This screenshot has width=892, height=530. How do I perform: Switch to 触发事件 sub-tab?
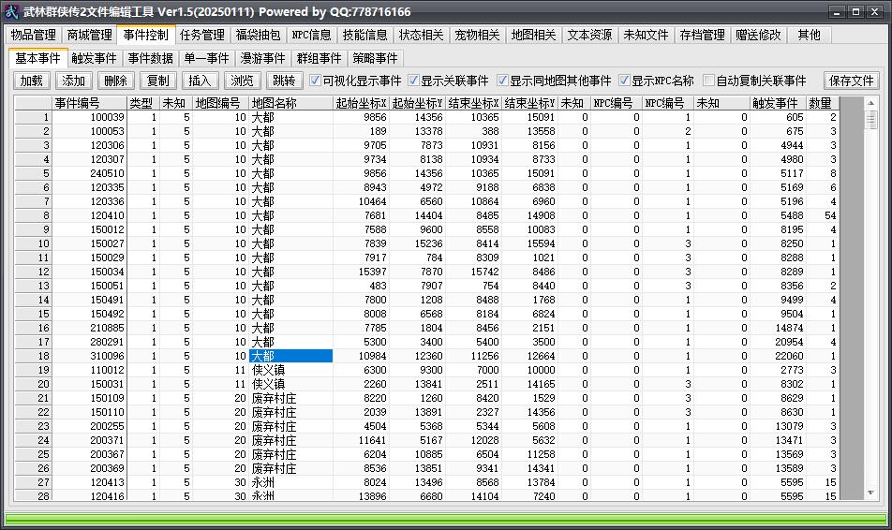pyautogui.click(x=94, y=58)
